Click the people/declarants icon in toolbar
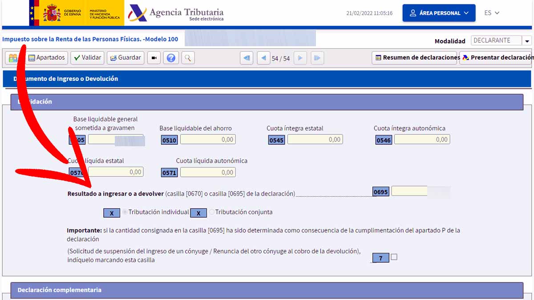 point(13,58)
